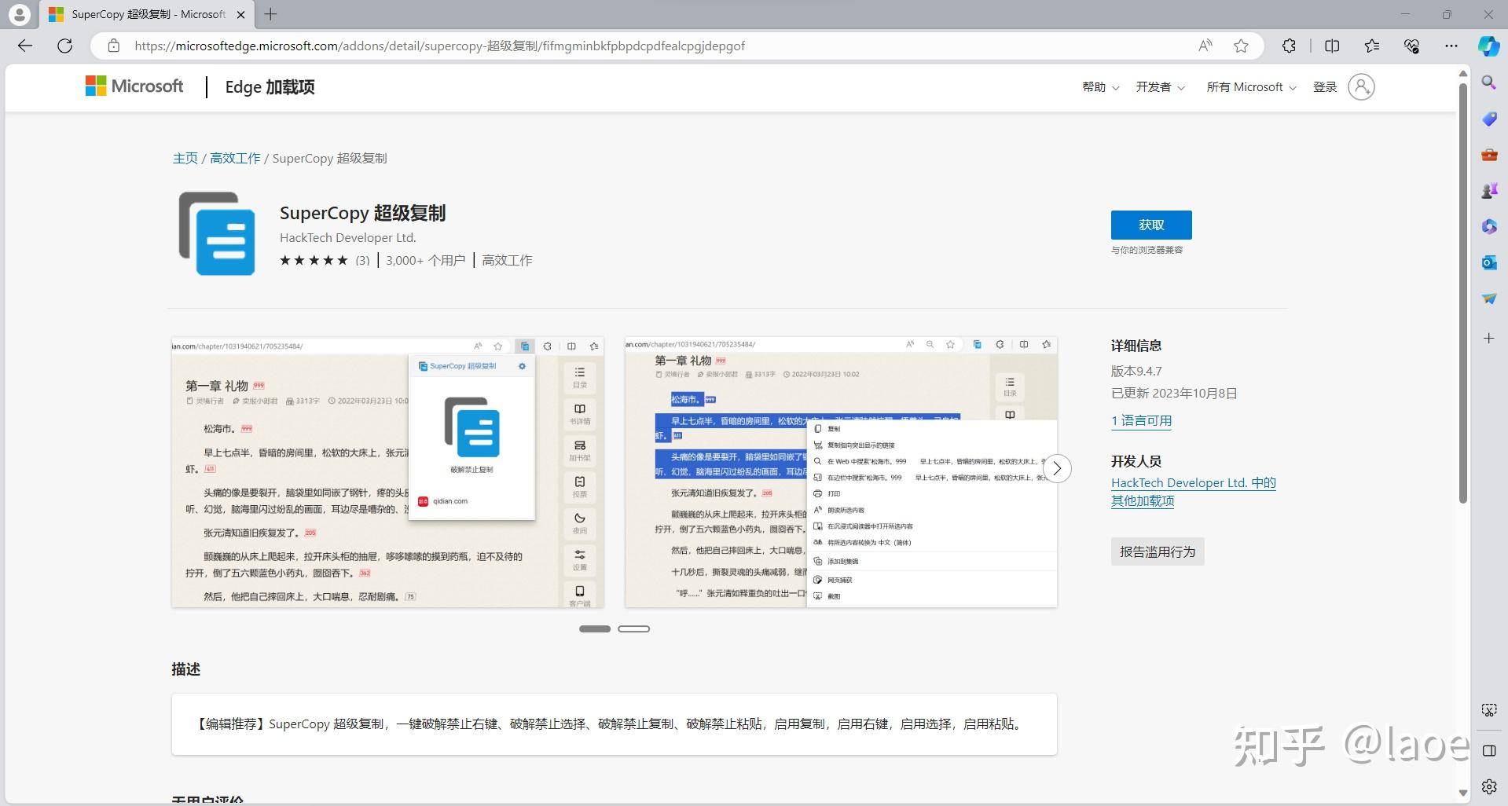Click the sign-in person avatar icon
Image resolution: width=1508 pixels, height=806 pixels.
1361,87
